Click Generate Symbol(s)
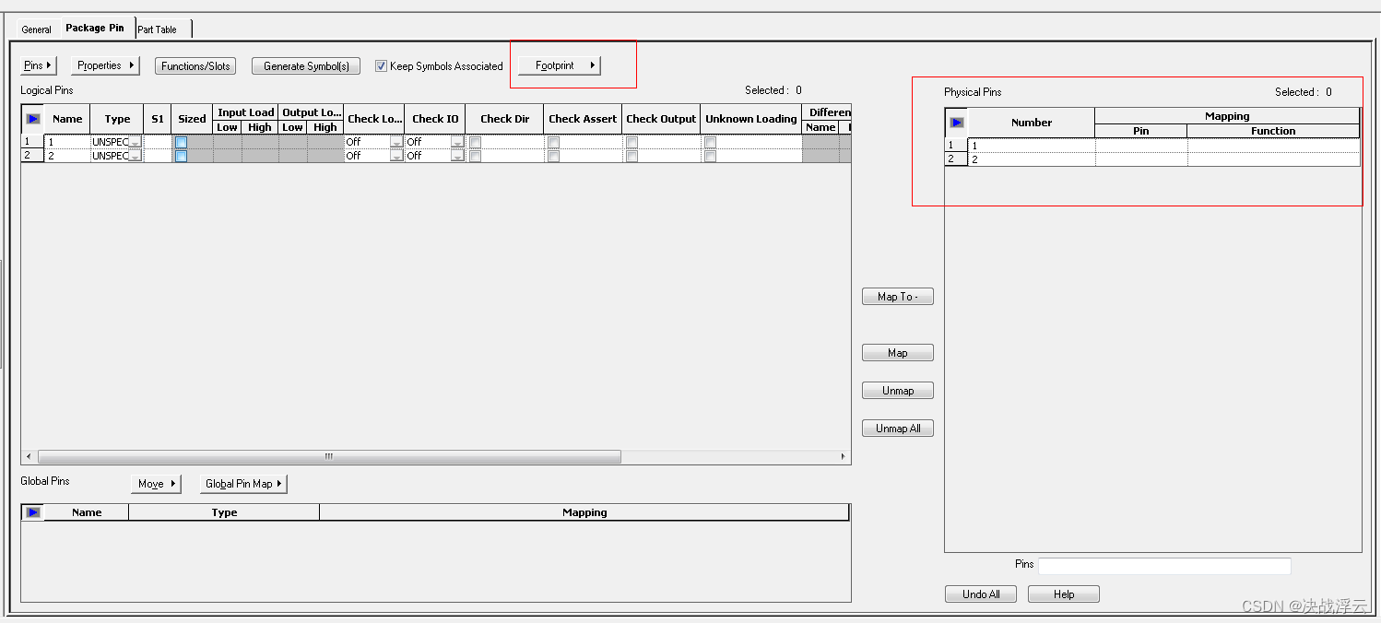The image size is (1381, 623). pyautogui.click(x=305, y=65)
